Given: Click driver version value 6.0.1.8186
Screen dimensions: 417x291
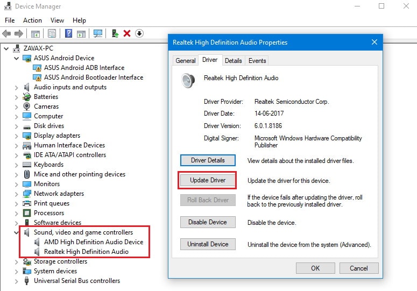Looking at the screenshot, I should [268, 126].
